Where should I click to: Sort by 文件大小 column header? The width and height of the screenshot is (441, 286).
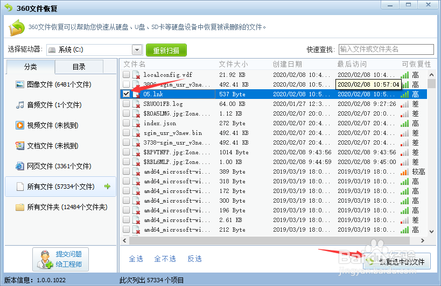234,65
